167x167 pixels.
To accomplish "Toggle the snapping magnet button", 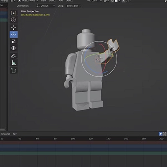I will point(112,1).
